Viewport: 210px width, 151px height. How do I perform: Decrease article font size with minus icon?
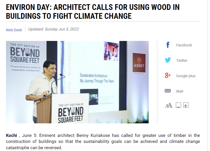click(x=178, y=105)
